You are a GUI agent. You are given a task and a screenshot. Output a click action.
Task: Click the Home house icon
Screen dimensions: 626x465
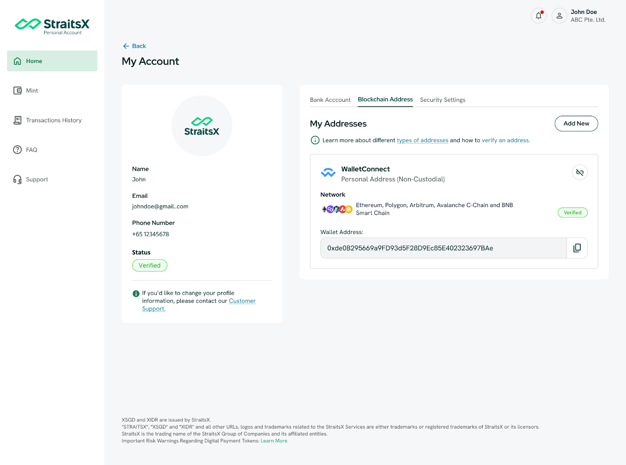[x=17, y=61]
